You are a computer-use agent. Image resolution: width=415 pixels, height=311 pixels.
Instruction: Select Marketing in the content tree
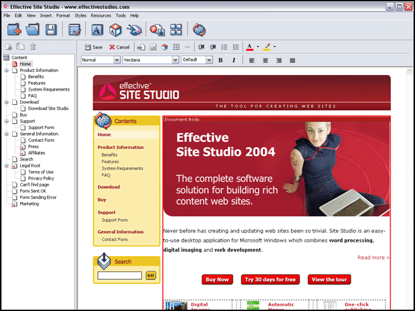29,203
